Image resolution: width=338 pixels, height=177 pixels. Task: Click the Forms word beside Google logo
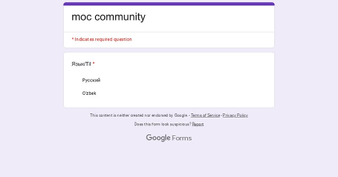coord(182,138)
